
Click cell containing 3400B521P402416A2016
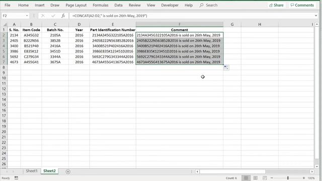(x=113, y=46)
